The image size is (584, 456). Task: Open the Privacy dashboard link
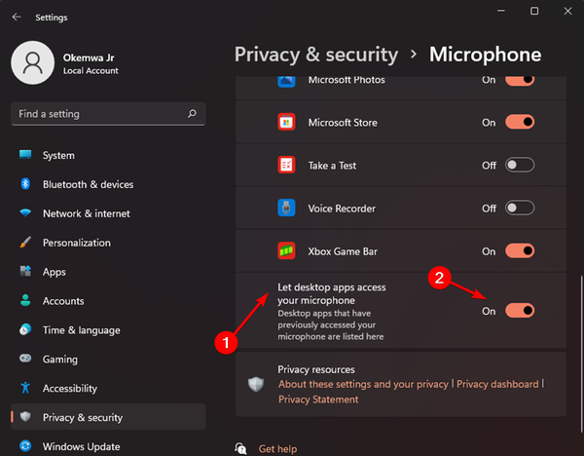497,384
